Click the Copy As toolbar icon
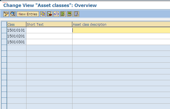The image size is (170, 109). [x=43, y=14]
